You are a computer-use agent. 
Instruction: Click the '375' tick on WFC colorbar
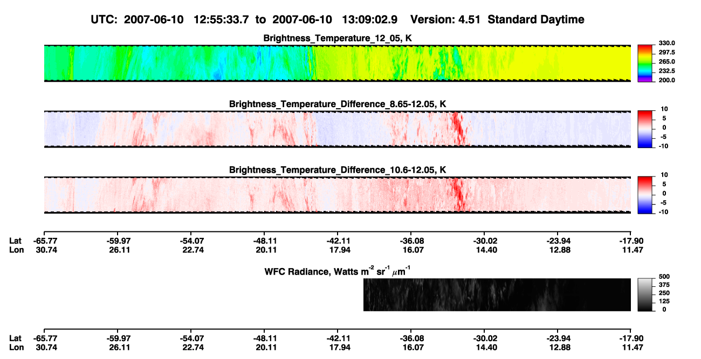(664, 285)
